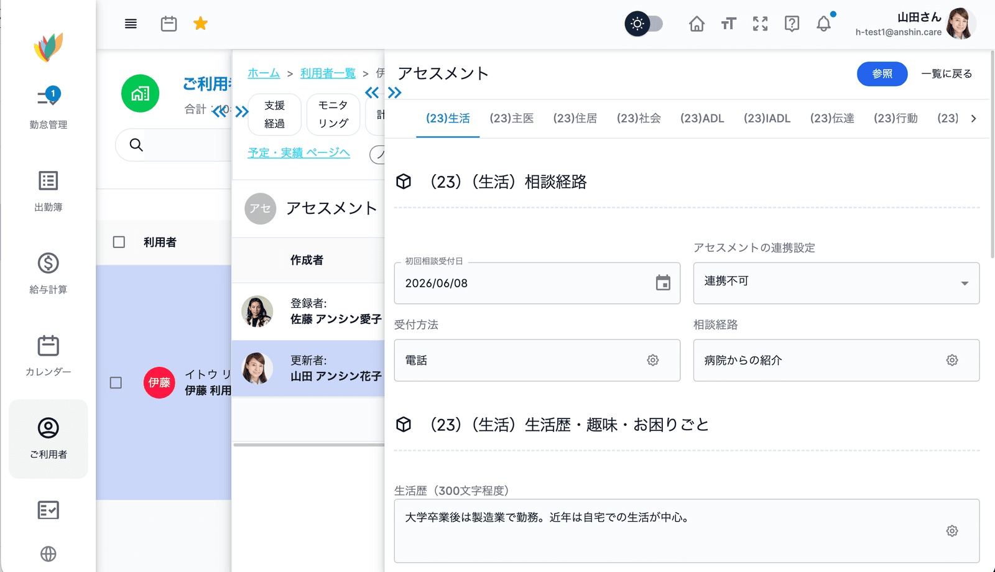The width and height of the screenshot is (995, 572).
Task: Click left double chevron beside 合計
Action: [220, 111]
